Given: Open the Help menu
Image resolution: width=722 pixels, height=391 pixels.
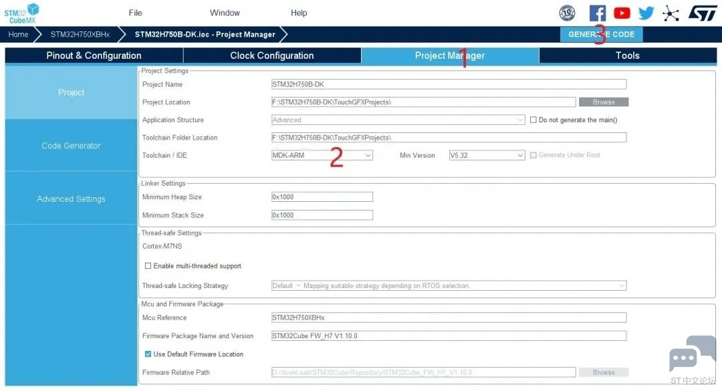Looking at the screenshot, I should click(299, 13).
